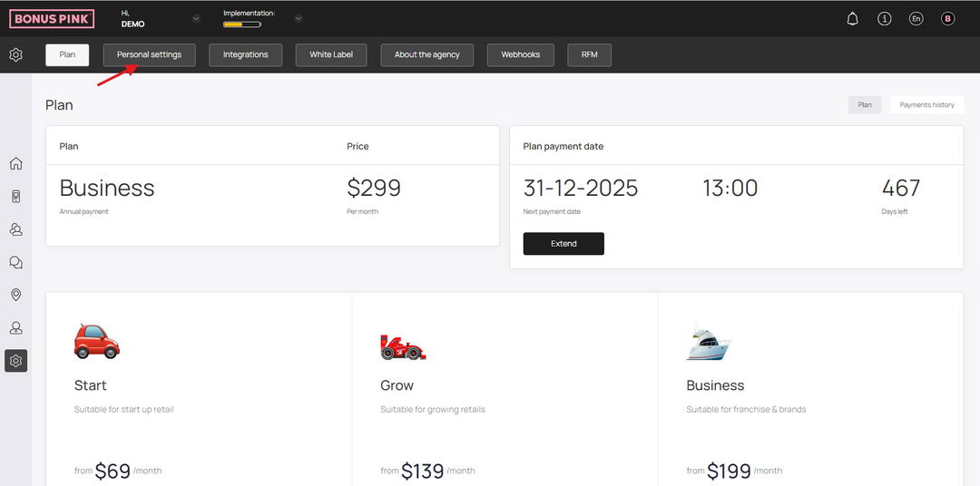Open the mobile device sidebar icon
This screenshot has height=486, width=980.
pyautogui.click(x=16, y=197)
